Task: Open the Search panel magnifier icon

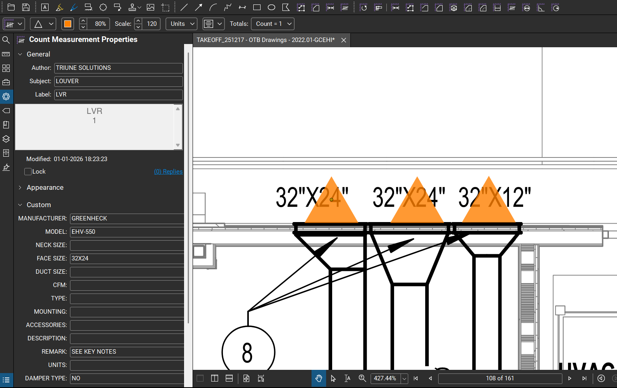Action: point(6,40)
